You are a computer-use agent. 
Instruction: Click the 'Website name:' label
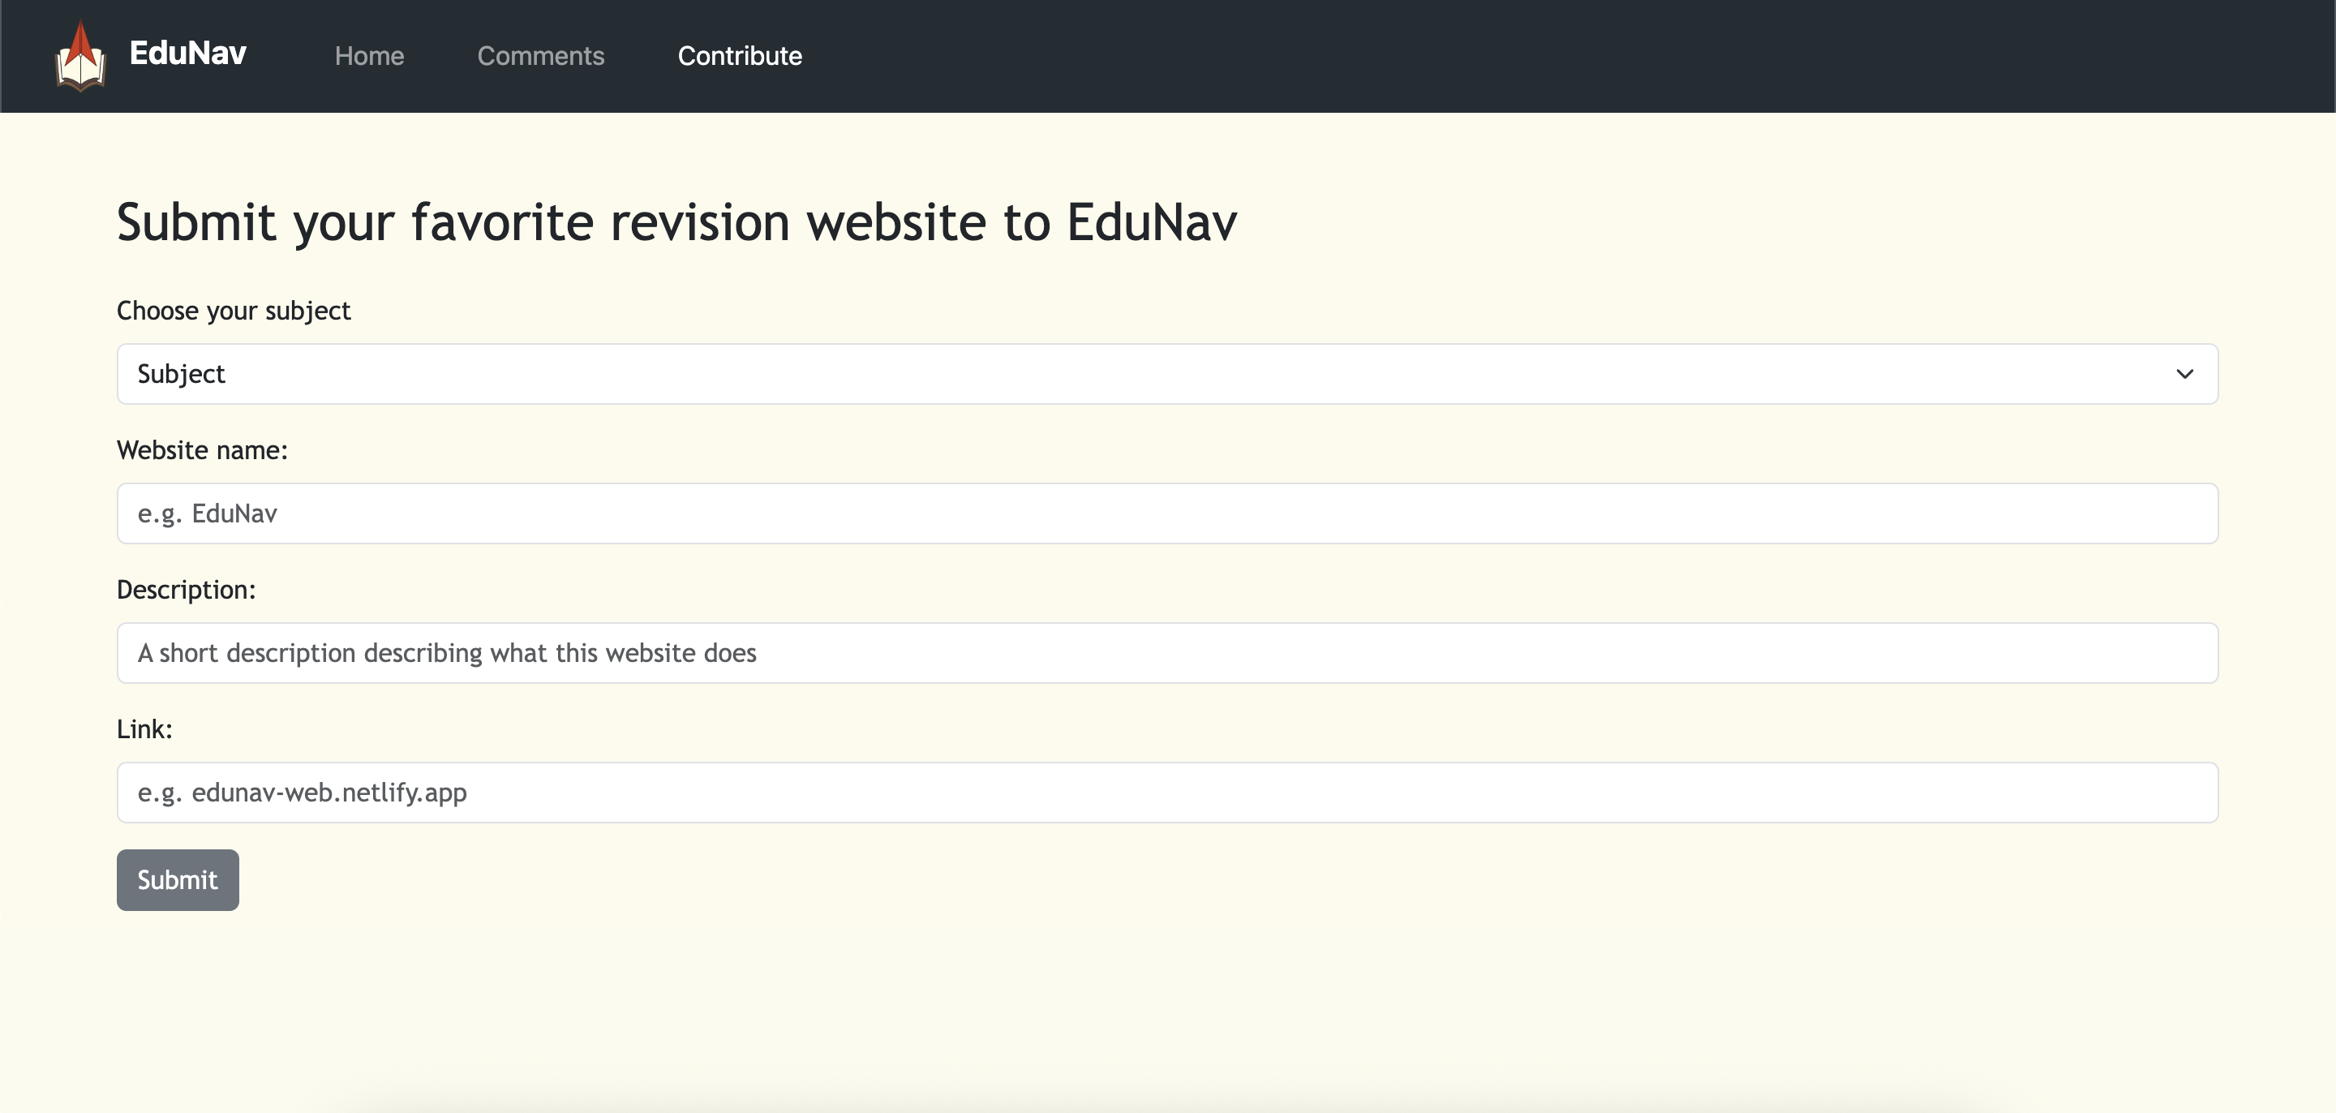[x=201, y=451]
